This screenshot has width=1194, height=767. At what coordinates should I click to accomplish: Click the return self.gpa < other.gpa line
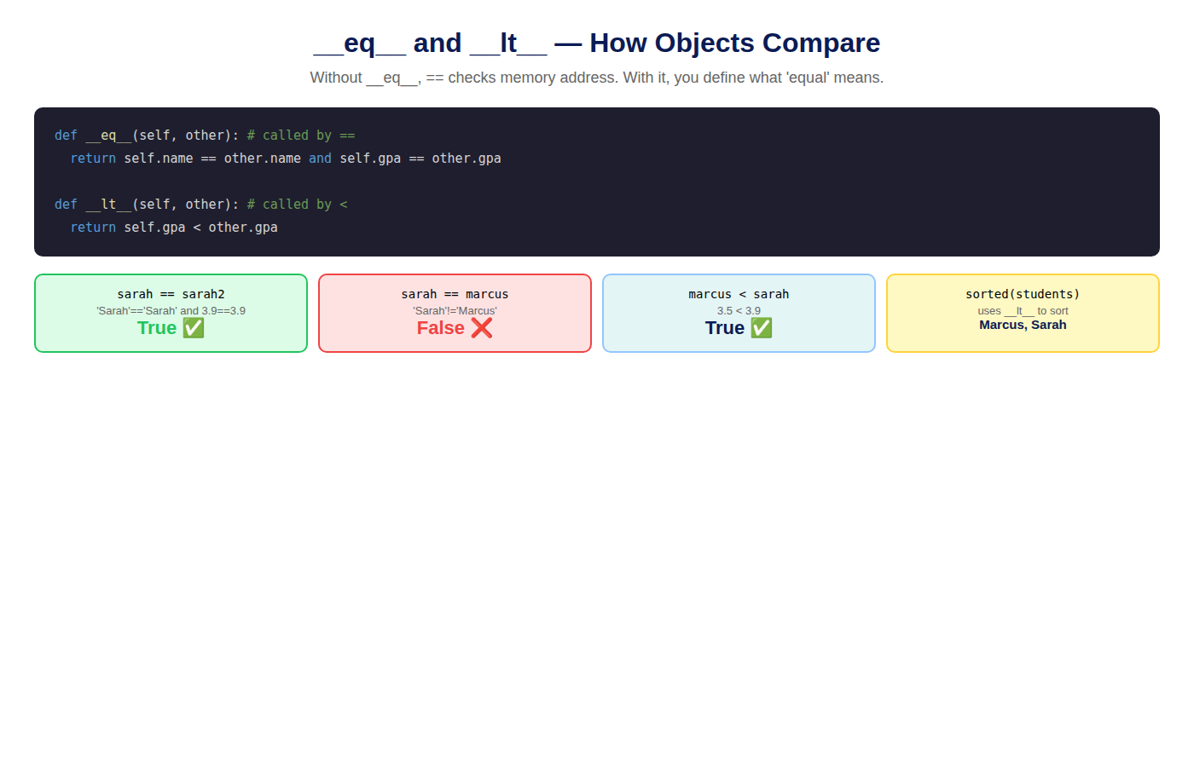[x=174, y=228]
